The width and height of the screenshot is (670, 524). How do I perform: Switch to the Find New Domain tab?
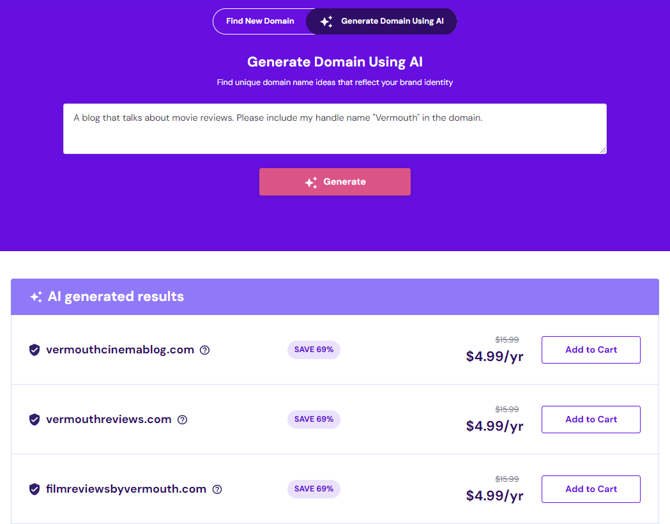click(260, 21)
